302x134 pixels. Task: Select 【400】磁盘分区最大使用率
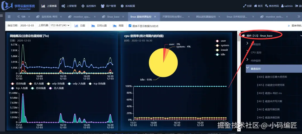coord(272,77)
